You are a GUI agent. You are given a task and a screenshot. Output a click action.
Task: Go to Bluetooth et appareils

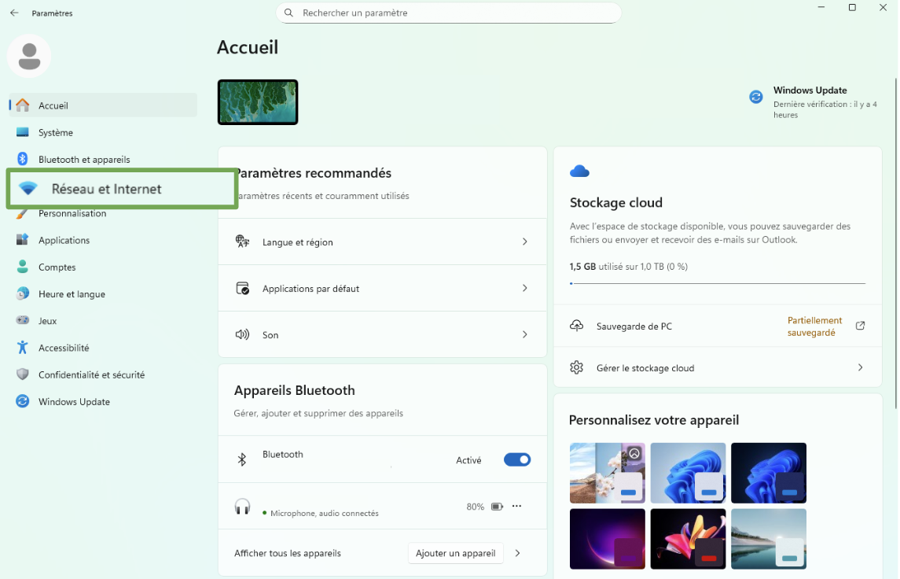[x=84, y=159]
